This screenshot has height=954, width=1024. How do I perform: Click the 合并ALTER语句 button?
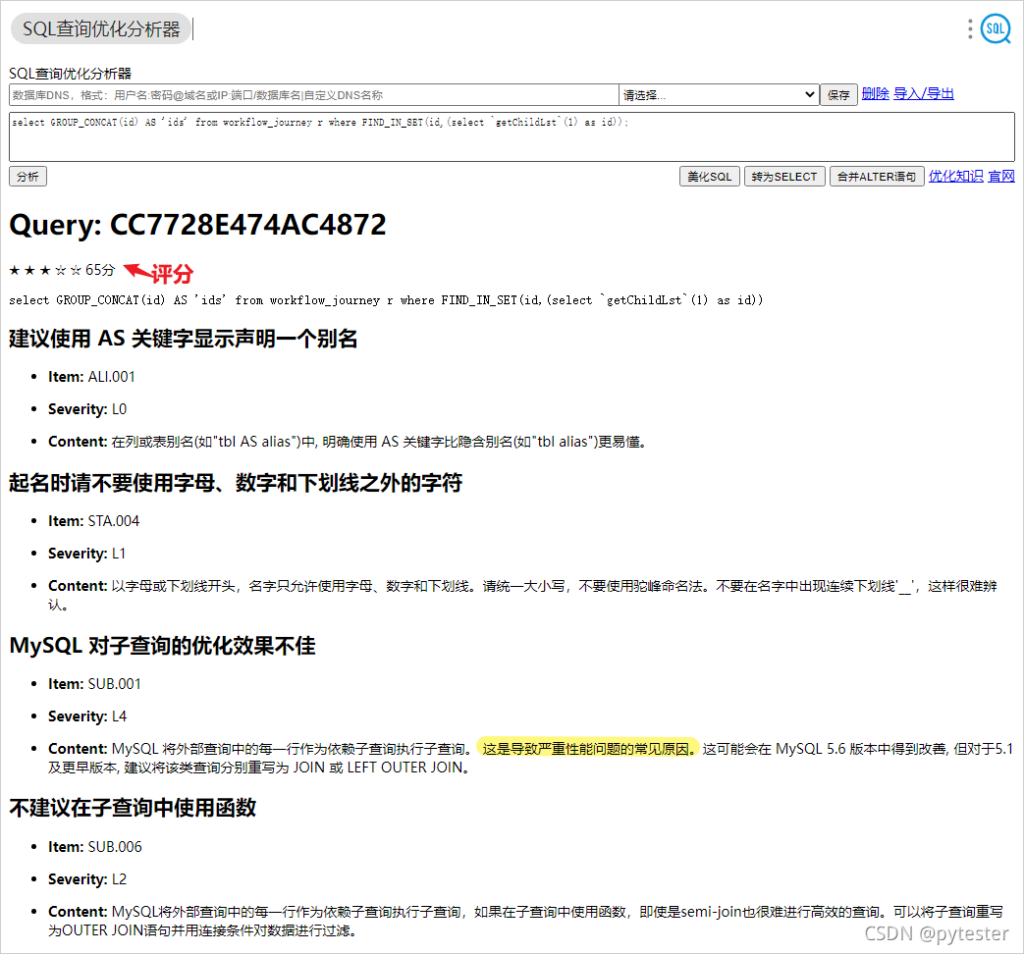[877, 177]
